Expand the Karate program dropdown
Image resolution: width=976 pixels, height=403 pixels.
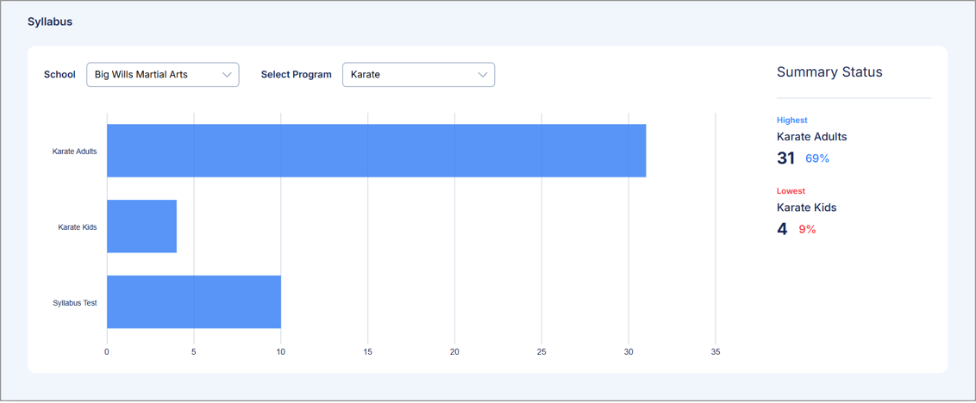(410, 75)
